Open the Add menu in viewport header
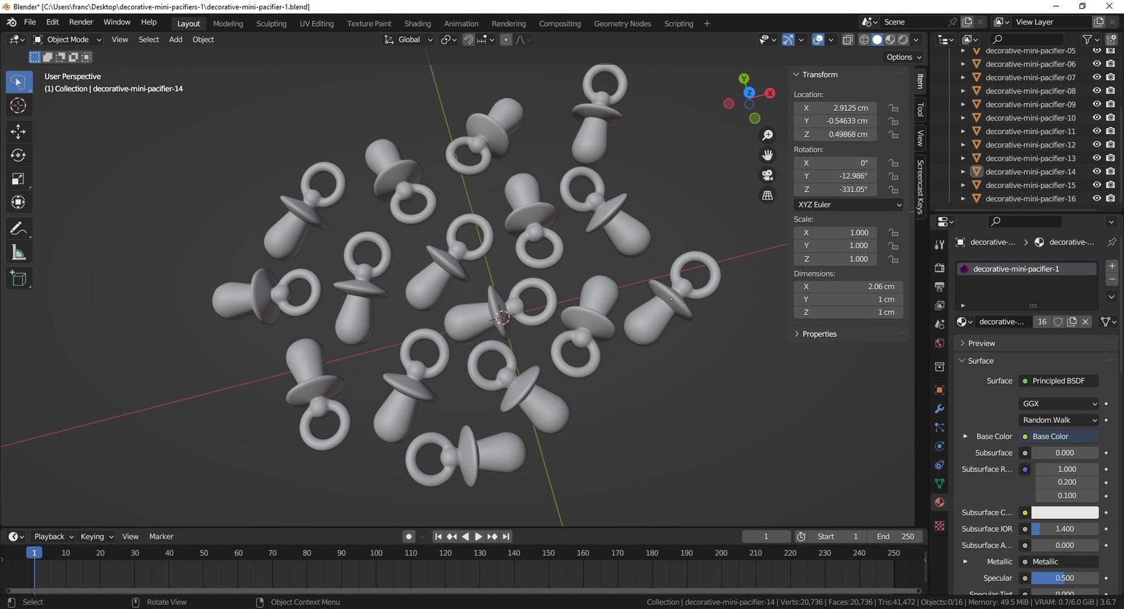The image size is (1124, 609). [176, 40]
